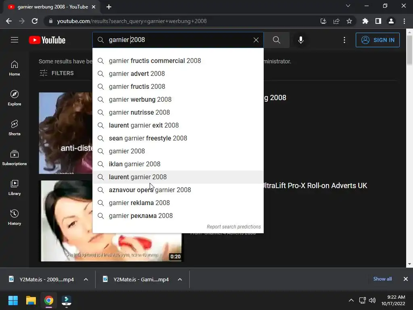Choose suggestion garnier fructis commercial 2008
The image size is (413, 310).
coord(178,61)
